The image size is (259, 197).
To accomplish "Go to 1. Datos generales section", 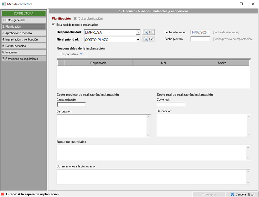I will click(x=23, y=20).
